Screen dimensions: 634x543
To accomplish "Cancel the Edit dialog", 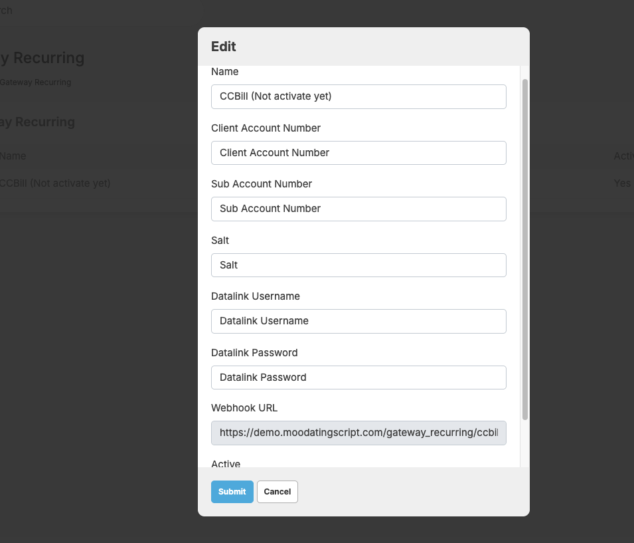I will tap(277, 492).
